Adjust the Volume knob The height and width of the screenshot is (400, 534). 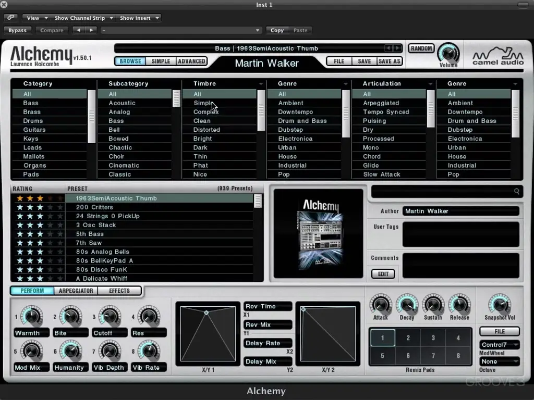(x=448, y=53)
